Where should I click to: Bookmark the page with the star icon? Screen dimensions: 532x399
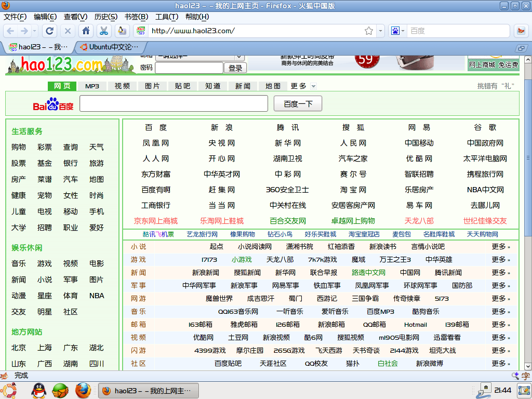coord(369,31)
